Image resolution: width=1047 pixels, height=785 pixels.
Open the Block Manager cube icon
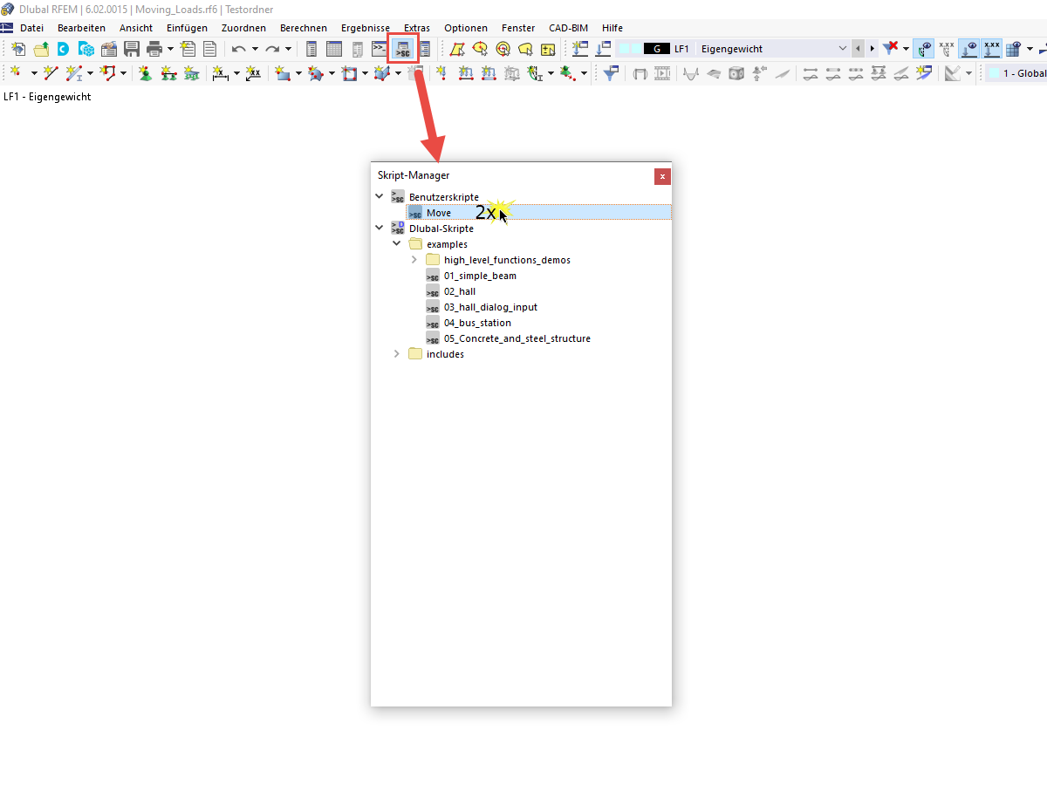point(86,49)
